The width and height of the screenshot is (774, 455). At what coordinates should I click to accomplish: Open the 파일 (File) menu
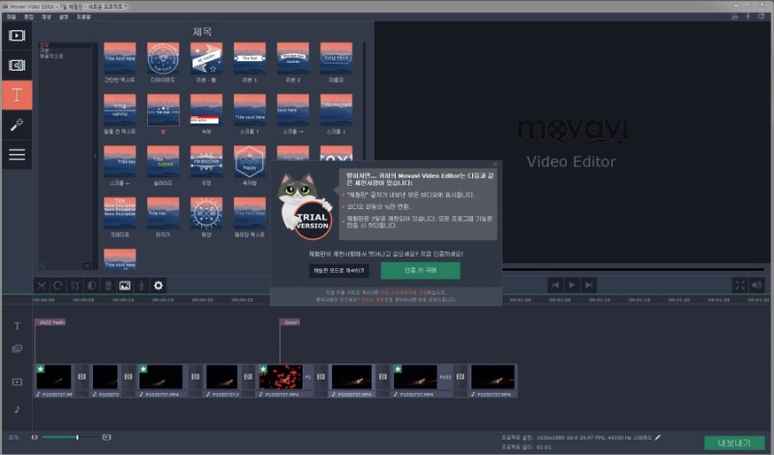coord(12,16)
